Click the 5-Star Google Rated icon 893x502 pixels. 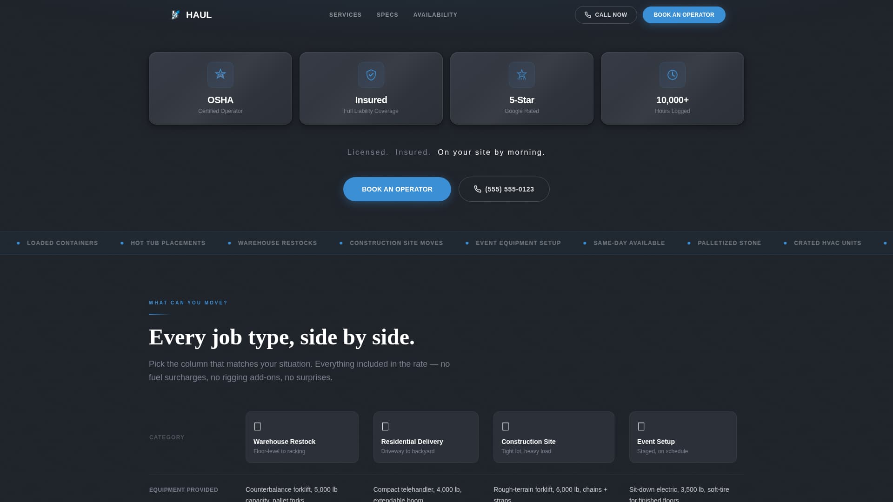pos(522,74)
